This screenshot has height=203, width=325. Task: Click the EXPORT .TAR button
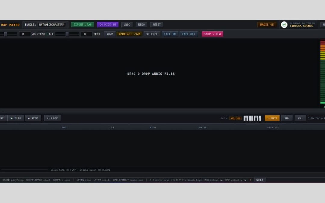[x=82, y=24]
